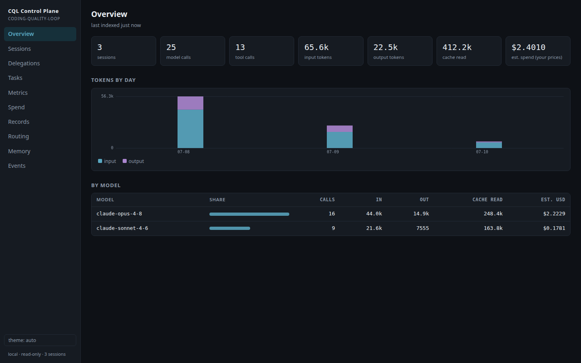Image resolution: width=581 pixels, height=363 pixels.
Task: Click the 07-10 bar in the chart
Action: click(489, 145)
